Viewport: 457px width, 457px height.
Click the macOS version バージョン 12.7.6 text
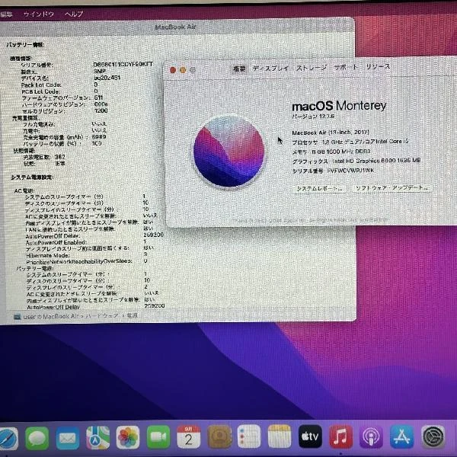point(313,117)
